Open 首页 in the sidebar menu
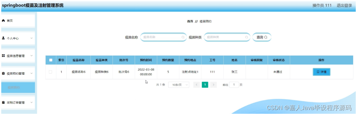 (18, 21)
